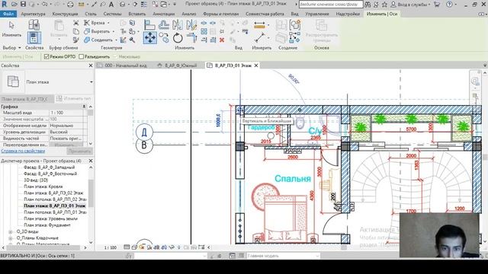488x274 pixels.
Task: Select the Rotate tool circular arrow
Action: click(x=178, y=38)
